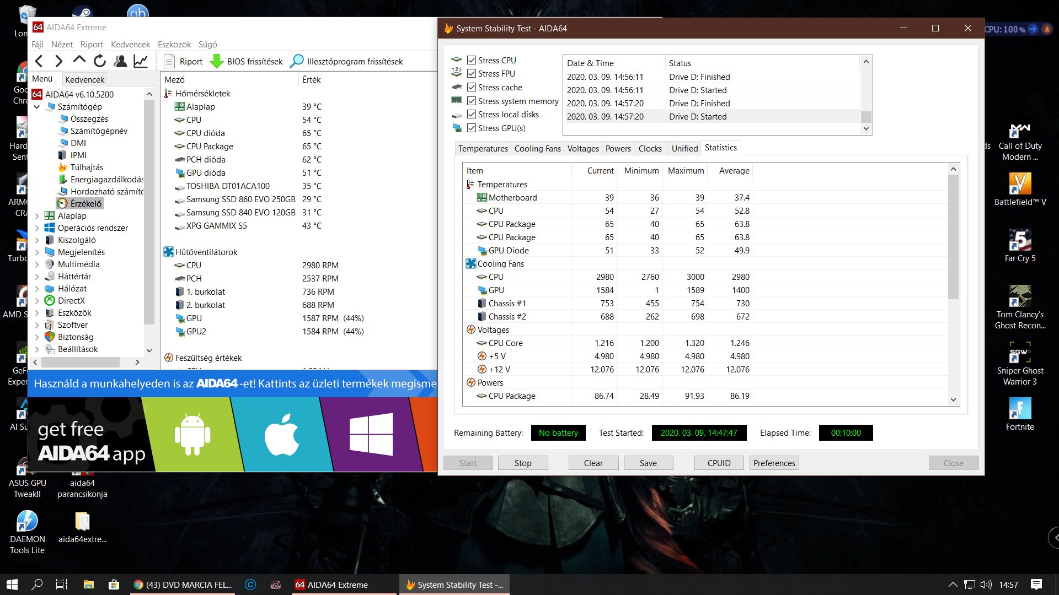The height and width of the screenshot is (595, 1059).
Task: Open the Eszközök menu
Action: click(174, 44)
